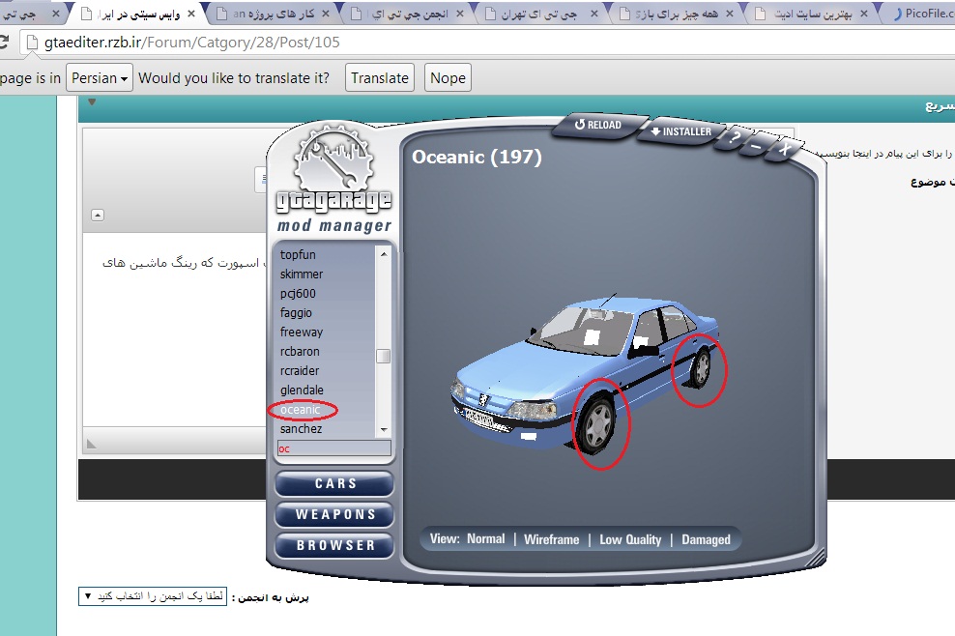Click the Oceanic (197) title text
Image resolution: width=955 pixels, height=636 pixels.
point(477,158)
